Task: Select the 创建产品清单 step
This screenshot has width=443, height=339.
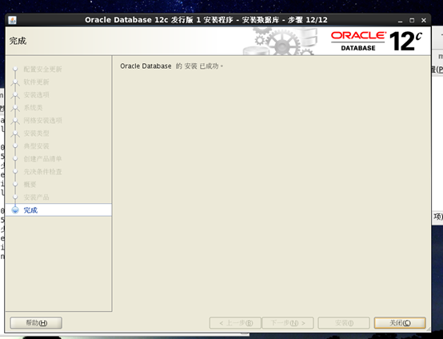Action: click(x=42, y=159)
